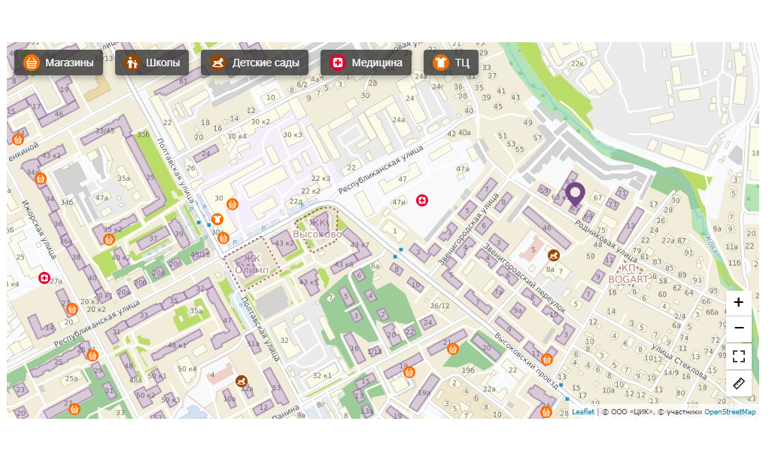This screenshot has width=769, height=452.
Task: Select the shop marker near building 19
Action: point(409,372)
